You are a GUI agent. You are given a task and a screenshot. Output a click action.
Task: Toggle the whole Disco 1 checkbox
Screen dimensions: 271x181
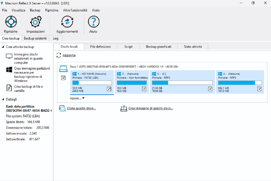(x=63, y=78)
